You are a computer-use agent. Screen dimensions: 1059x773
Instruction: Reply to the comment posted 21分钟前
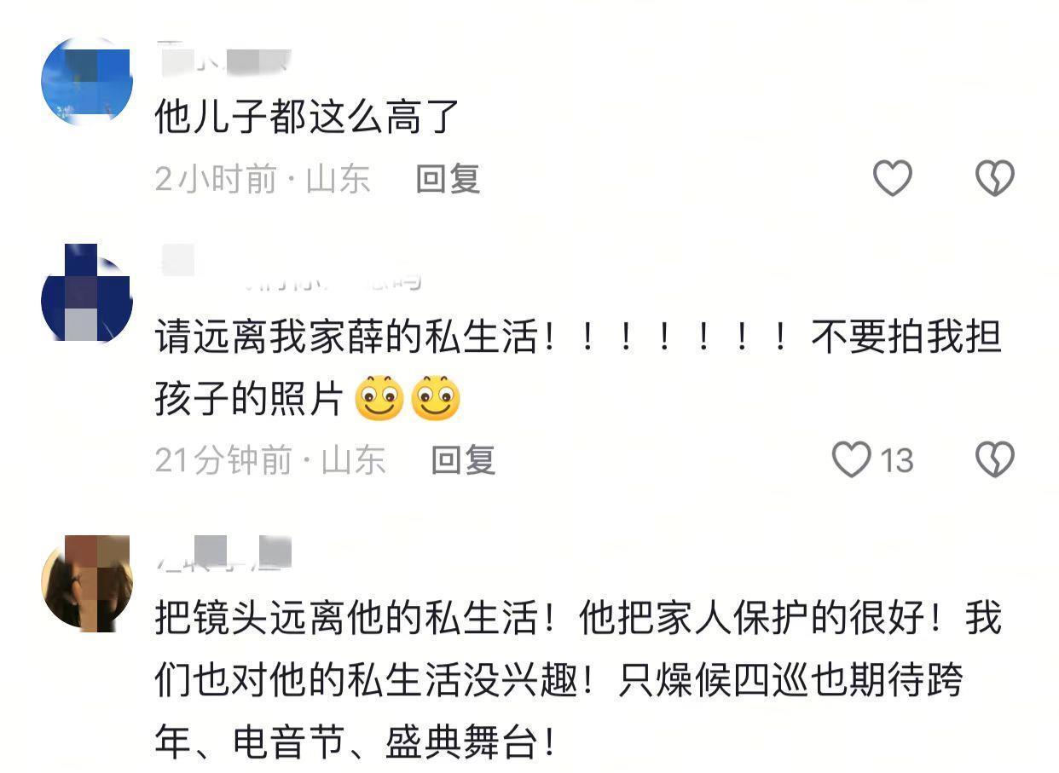(463, 460)
